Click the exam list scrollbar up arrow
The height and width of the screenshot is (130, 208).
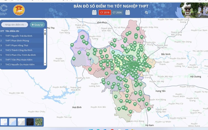(45, 30)
